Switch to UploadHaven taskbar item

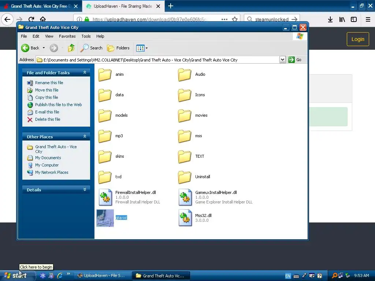(x=102, y=276)
